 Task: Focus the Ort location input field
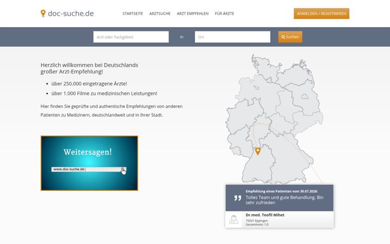[x=232, y=37]
